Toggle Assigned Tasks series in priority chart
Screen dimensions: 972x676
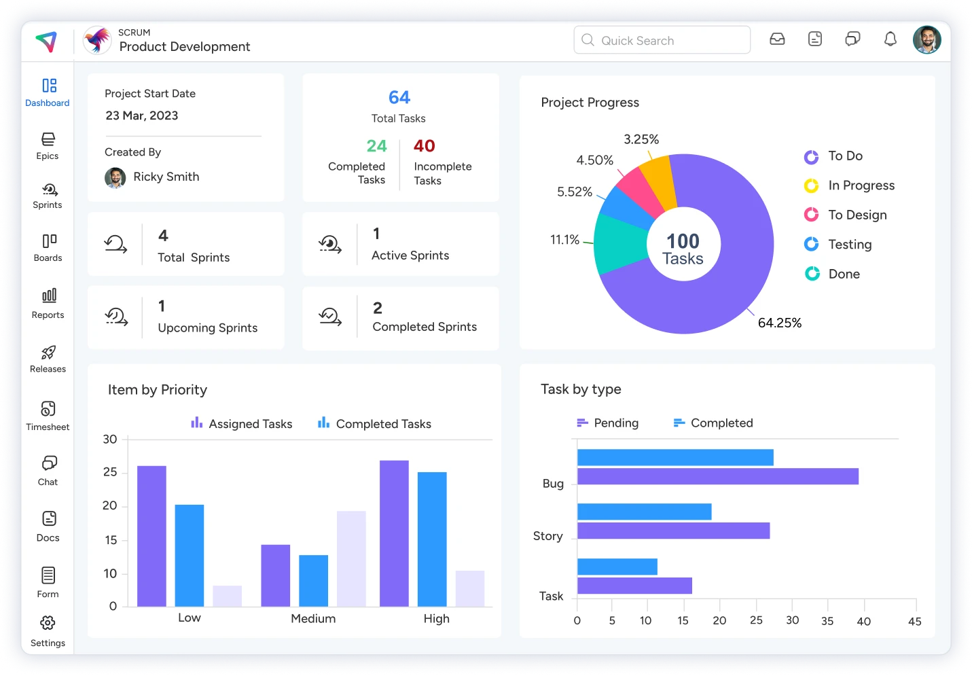tap(242, 424)
